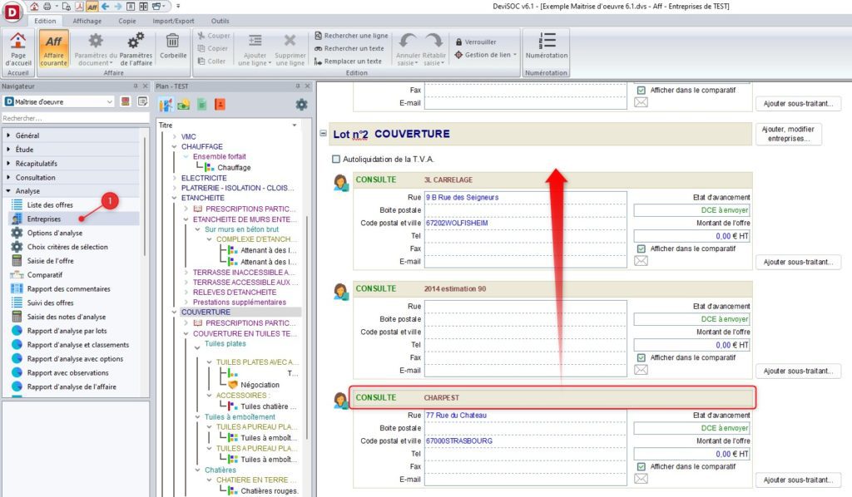Click the first colored plan view icon
This screenshot has width=852, height=497.
pos(166,104)
